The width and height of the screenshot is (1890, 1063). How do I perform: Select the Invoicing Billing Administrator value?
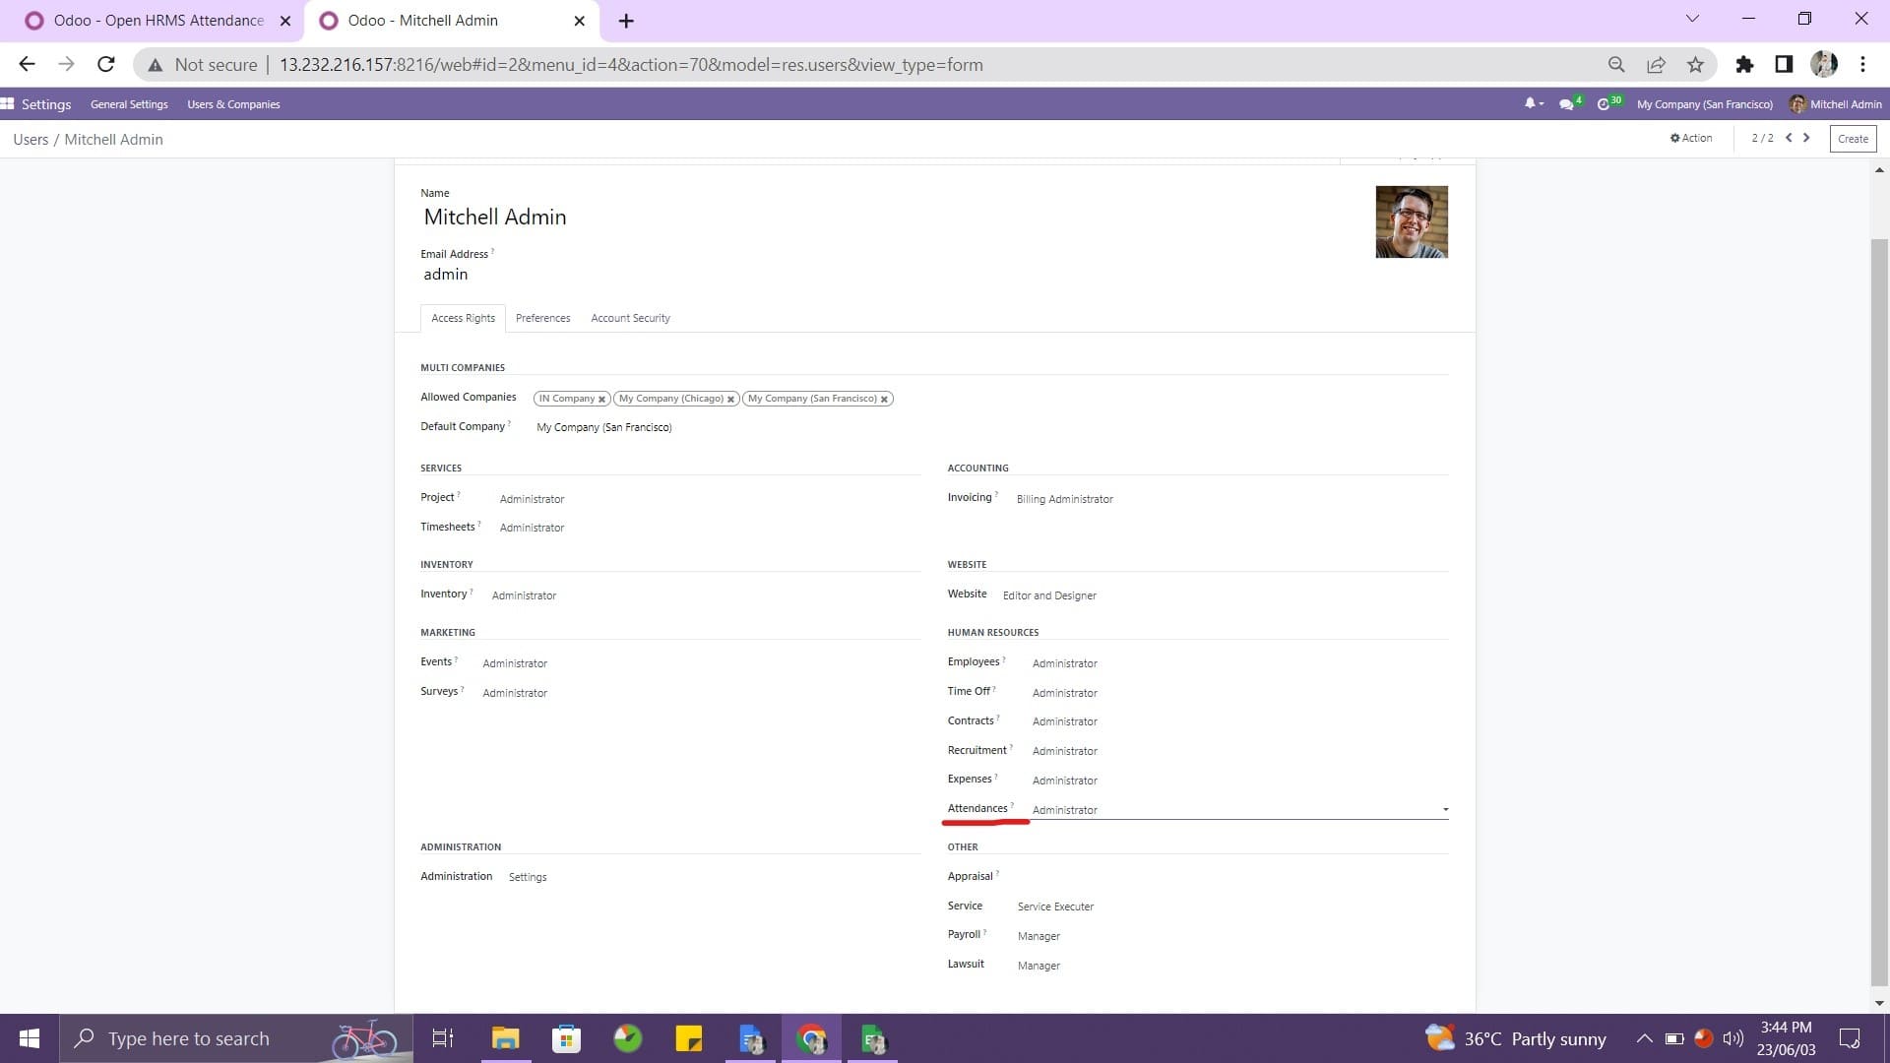[x=1064, y=499]
